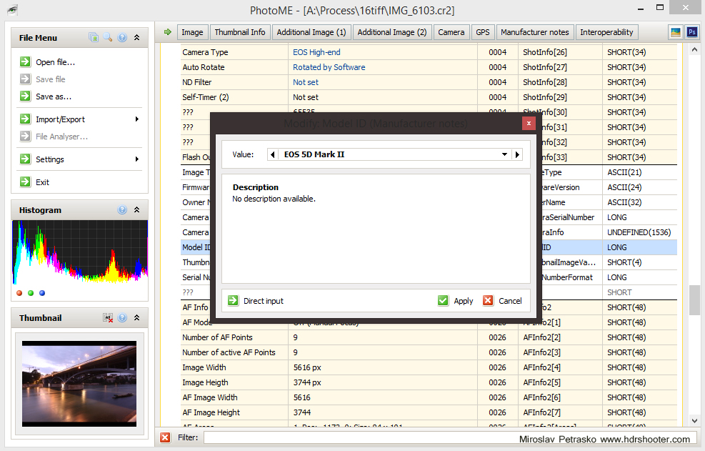This screenshot has height=451, width=705.
Task: Select the GPS tab
Action: [x=483, y=32]
